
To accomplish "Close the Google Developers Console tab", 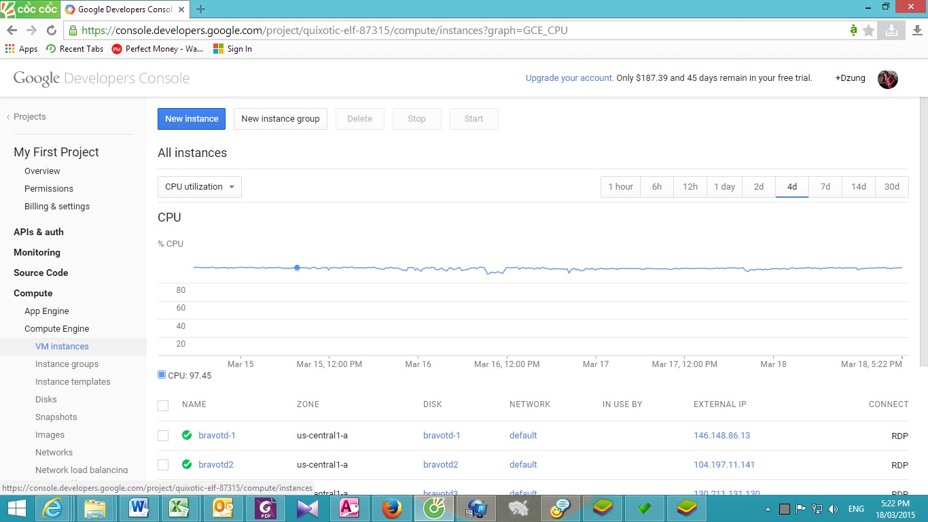I will pos(183,10).
